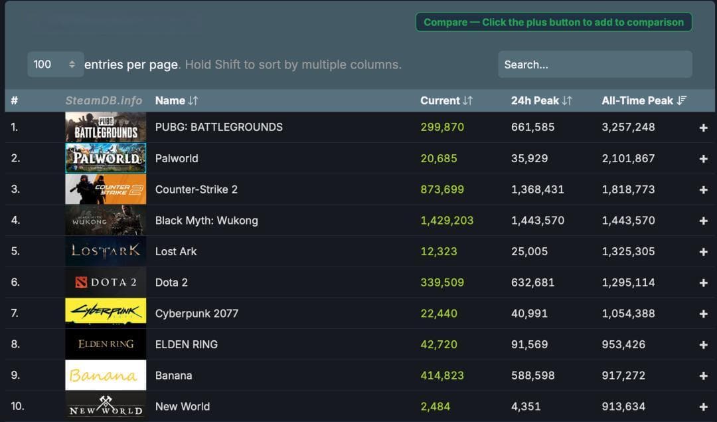This screenshot has height=422, width=717.
Task: Select current players value 299,870
Action: tap(442, 127)
